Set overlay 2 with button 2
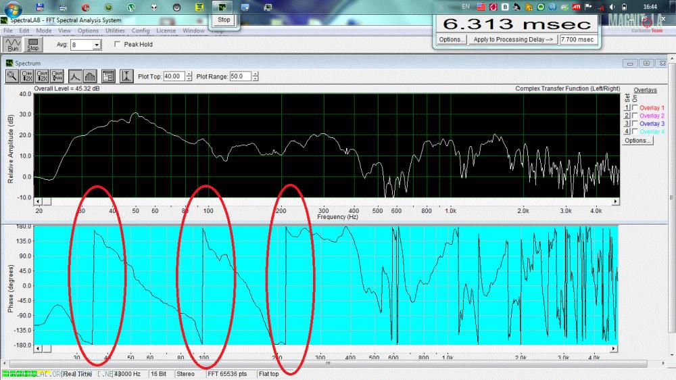The height and width of the screenshot is (380, 676). [x=627, y=116]
